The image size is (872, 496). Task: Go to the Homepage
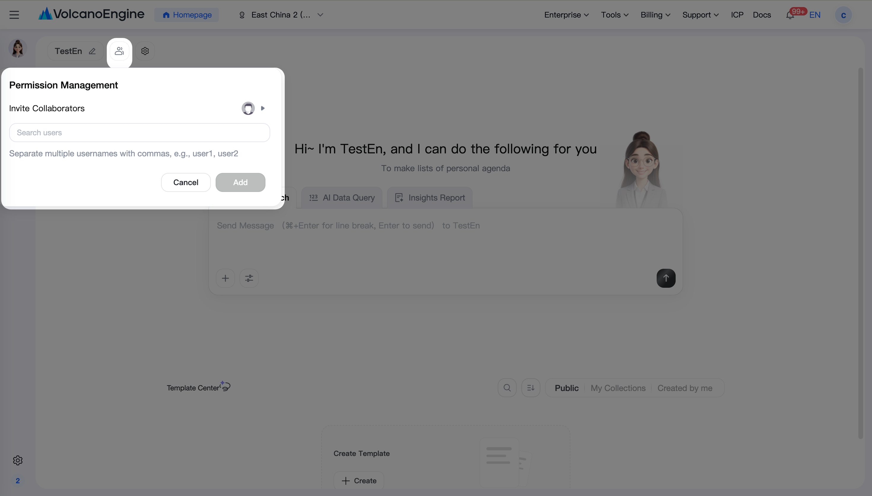pos(187,15)
